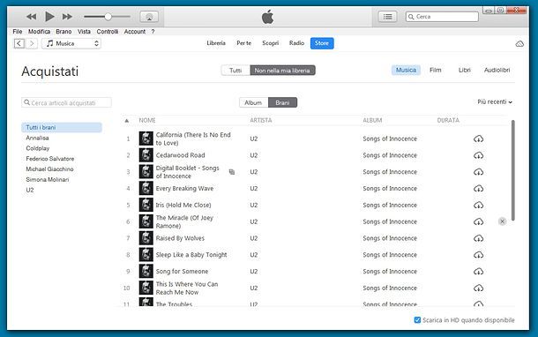Click the Cerca articoli acquistati field
538x337 pixels.
click(x=66, y=102)
